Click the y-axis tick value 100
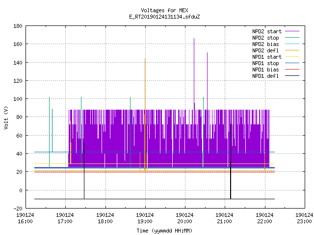 click(18, 99)
